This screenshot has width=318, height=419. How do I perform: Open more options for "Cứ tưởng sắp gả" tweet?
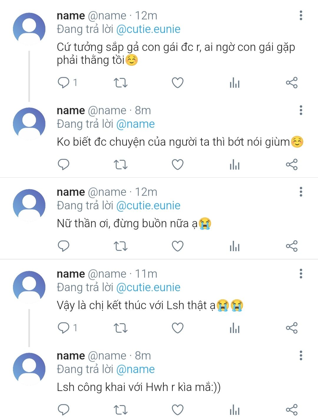(301, 16)
